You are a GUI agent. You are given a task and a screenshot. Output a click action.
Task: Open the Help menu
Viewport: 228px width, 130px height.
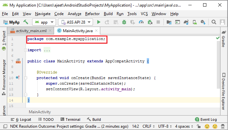pos(174,14)
